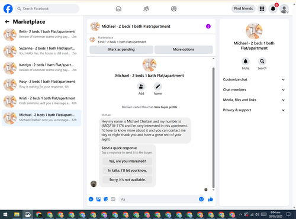Viewport: 296px width, 219px height.
Task: Send quick response 'Yes, are you interested?'
Action: tap(127, 161)
